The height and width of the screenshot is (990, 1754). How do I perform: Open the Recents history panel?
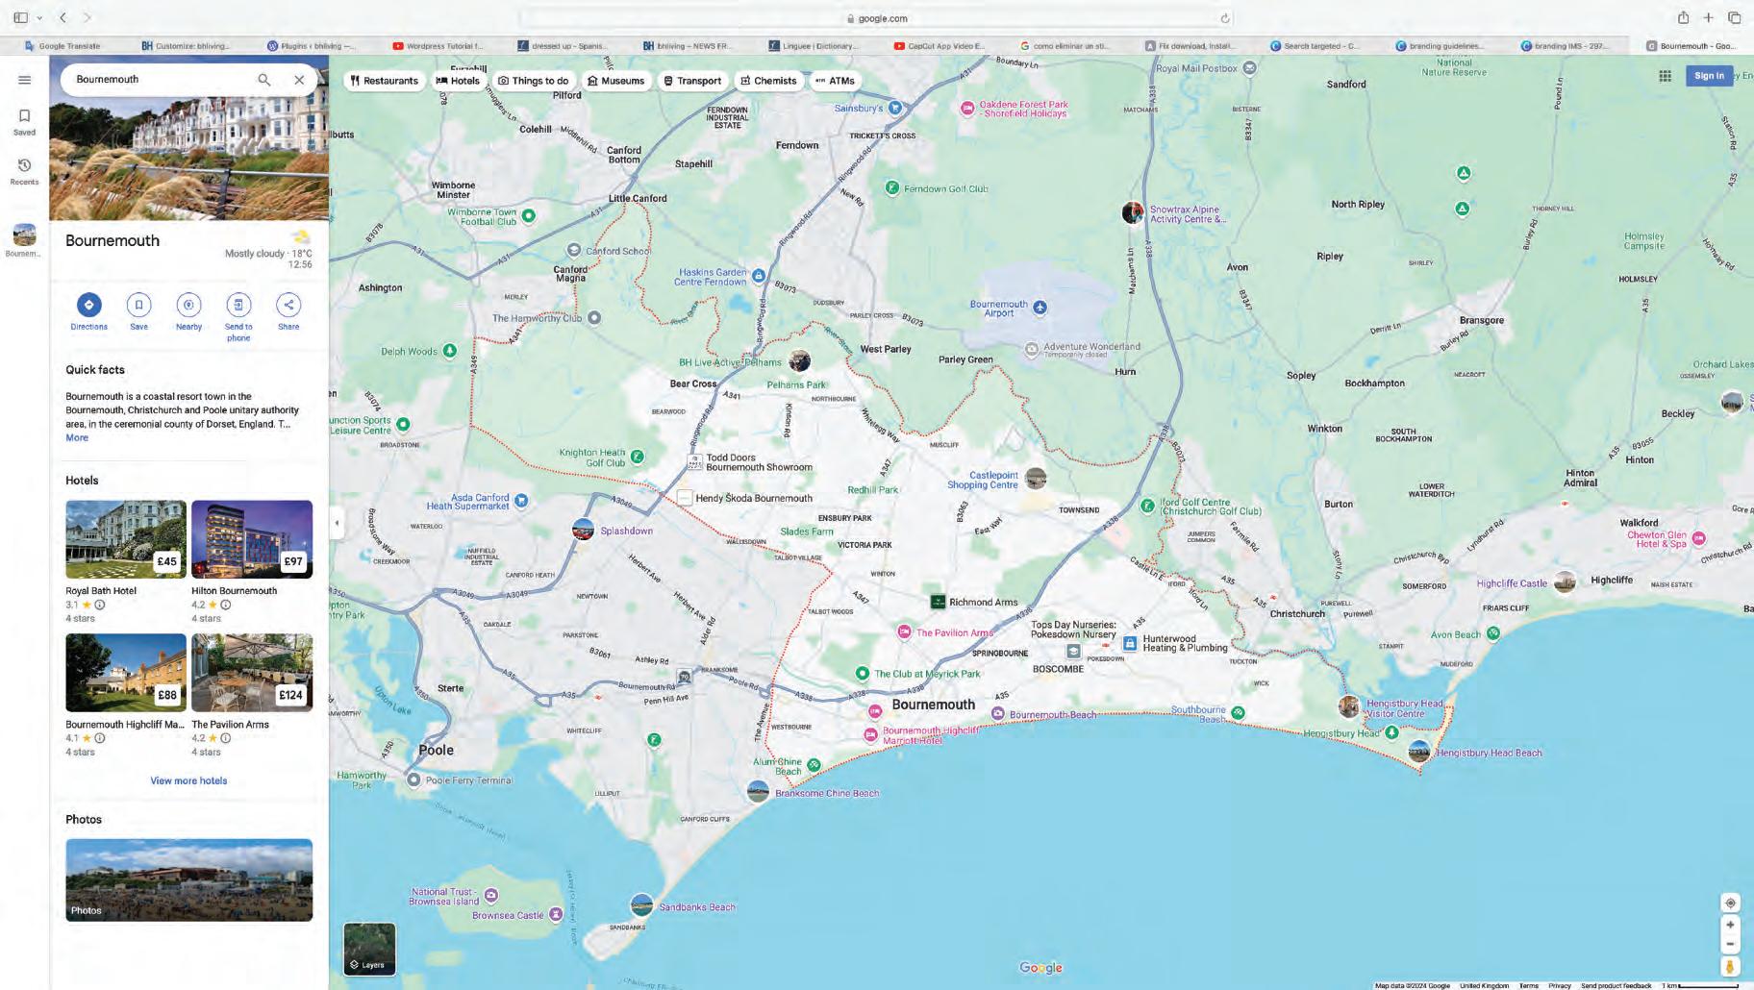25,172
